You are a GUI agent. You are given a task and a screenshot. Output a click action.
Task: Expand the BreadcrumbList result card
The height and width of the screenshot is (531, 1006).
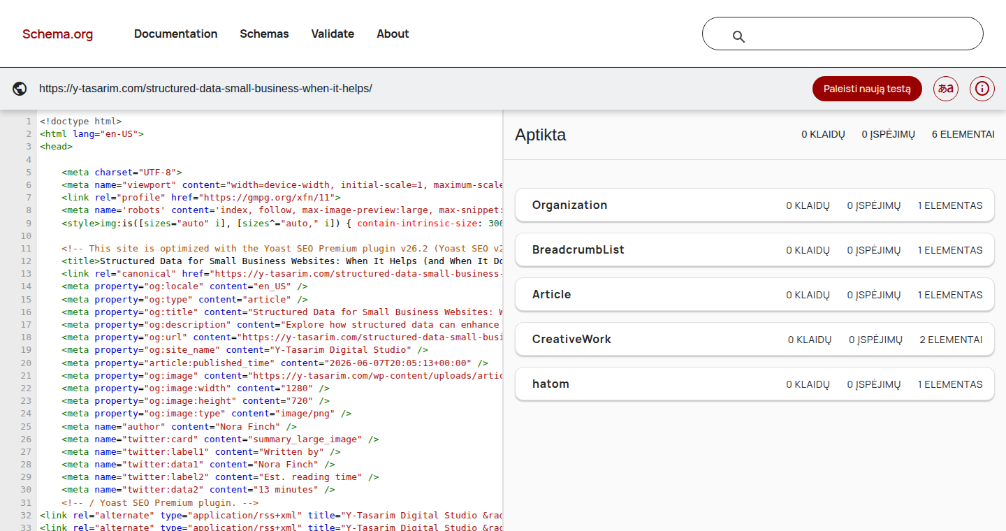[754, 250]
